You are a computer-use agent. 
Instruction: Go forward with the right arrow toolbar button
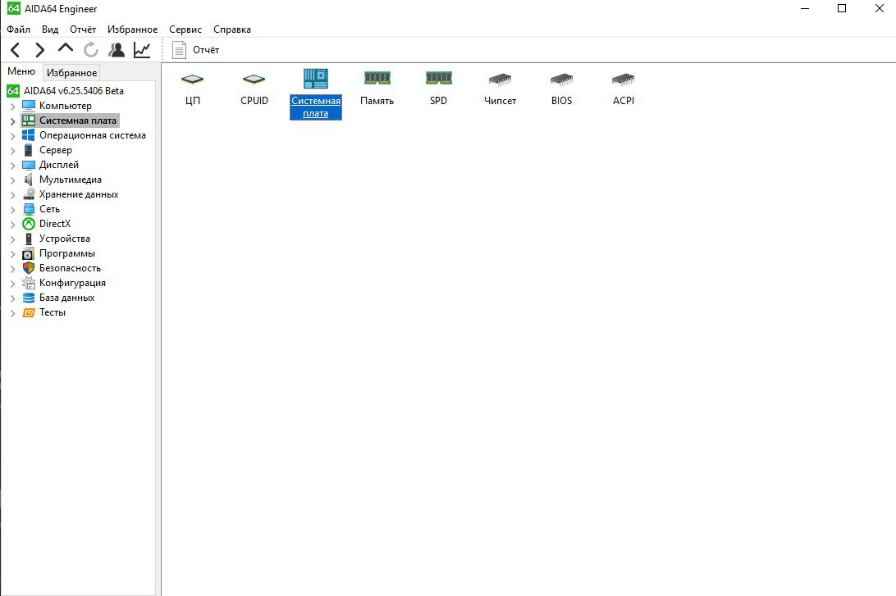(x=40, y=50)
